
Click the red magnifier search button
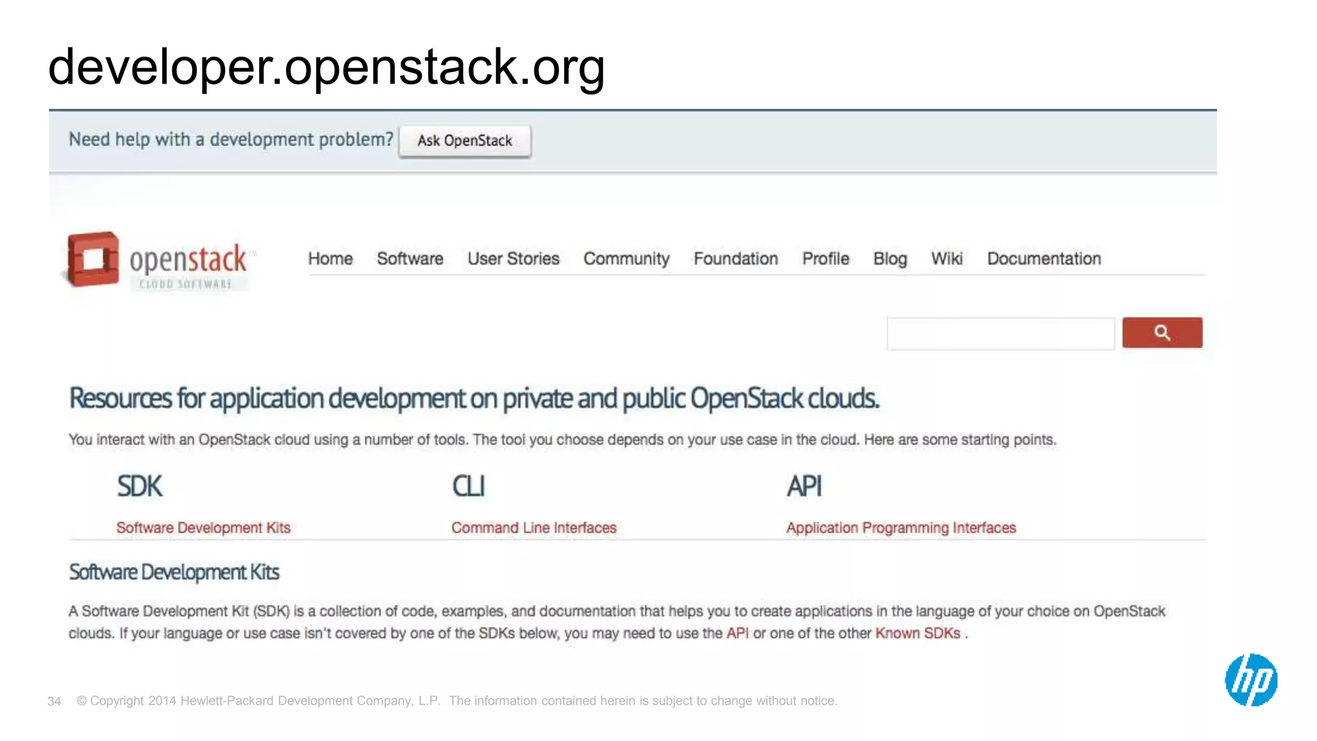point(1162,333)
